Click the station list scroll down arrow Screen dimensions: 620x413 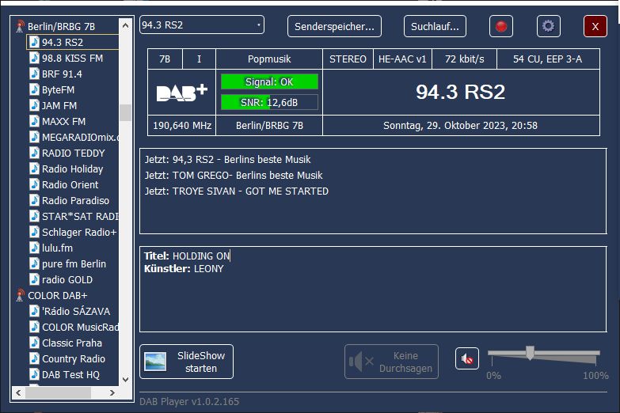tap(126, 380)
